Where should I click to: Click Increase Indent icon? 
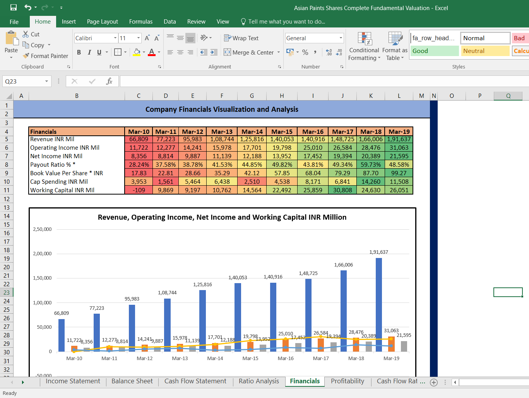(x=214, y=52)
